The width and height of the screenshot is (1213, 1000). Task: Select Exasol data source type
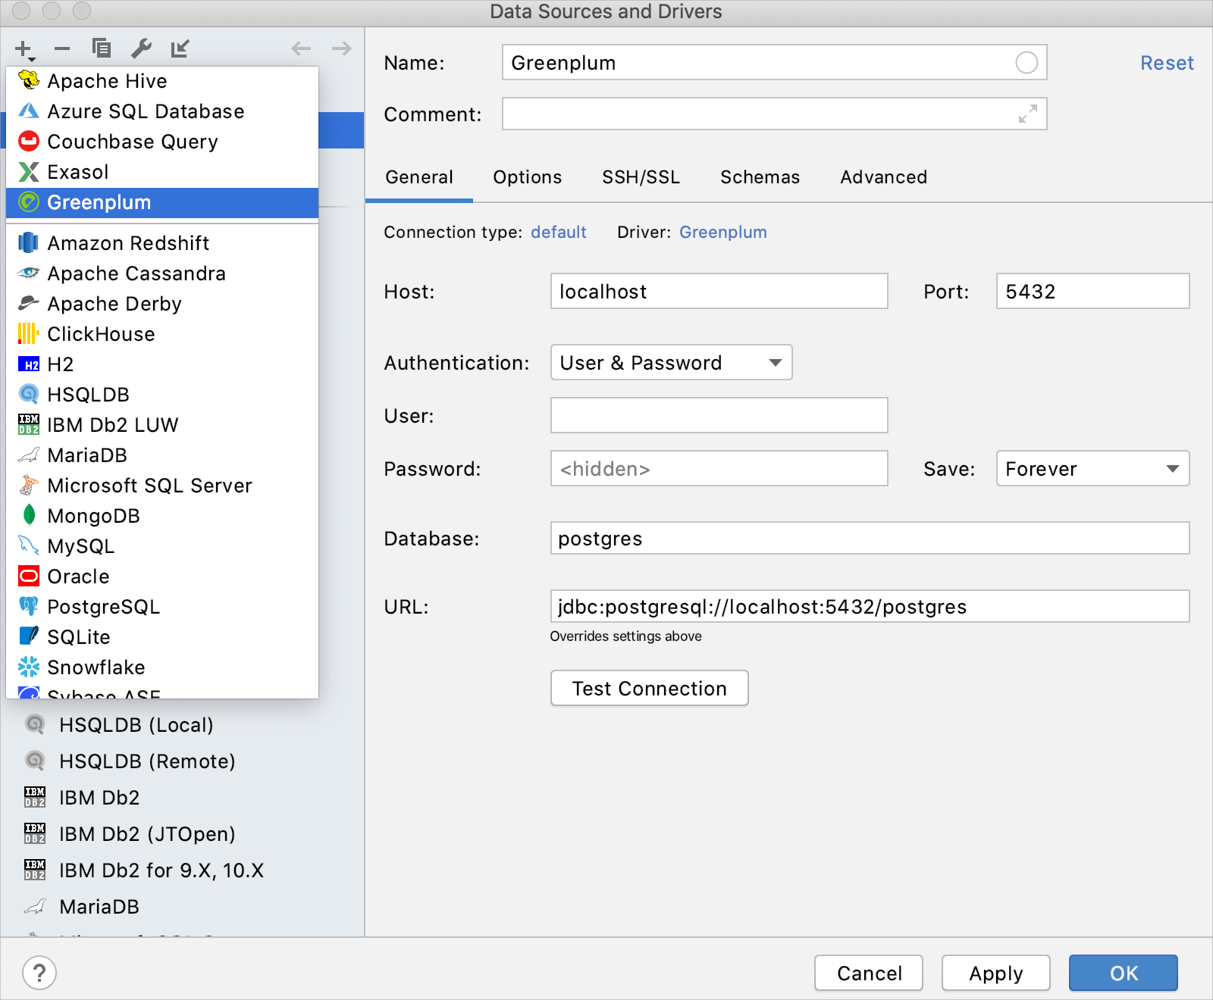point(162,172)
